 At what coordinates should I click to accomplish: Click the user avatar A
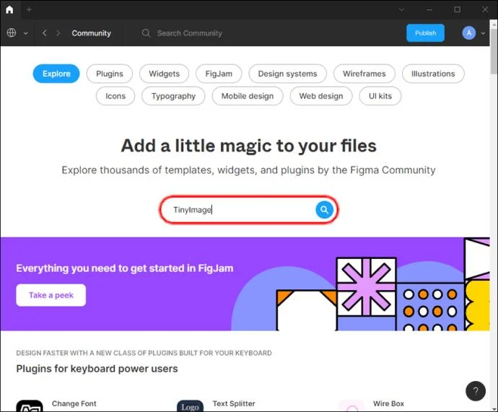coord(469,32)
